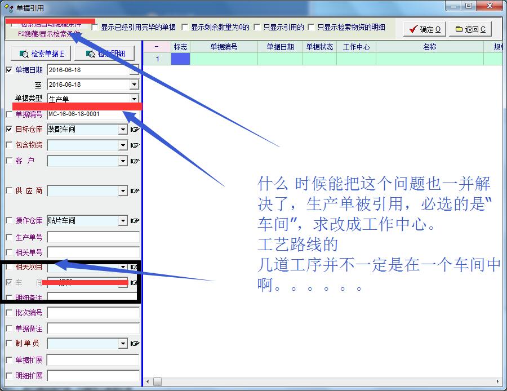The image size is (507, 391).
Task: Click the hand lookup icon beside 供应商
Action: [135, 192]
